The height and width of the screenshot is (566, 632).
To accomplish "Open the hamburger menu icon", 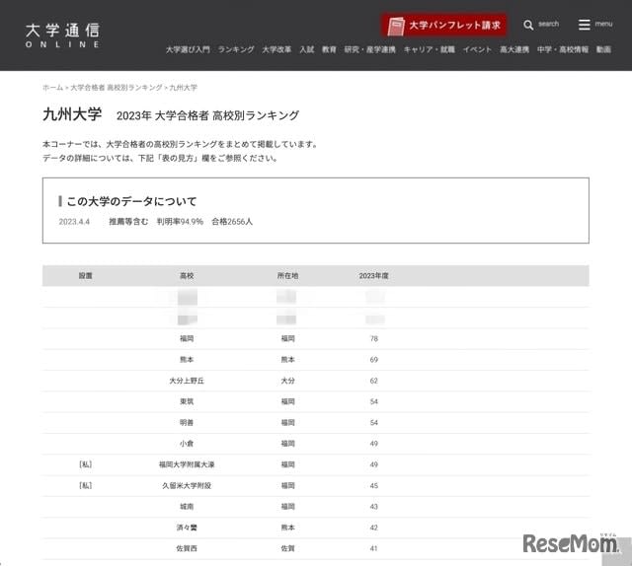I will coord(584,25).
